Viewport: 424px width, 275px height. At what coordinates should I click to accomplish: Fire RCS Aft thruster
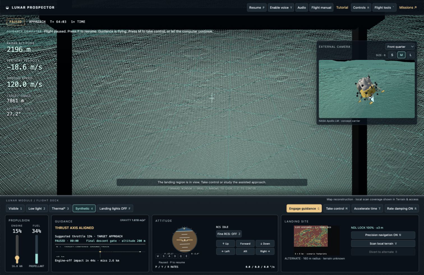pos(245,251)
